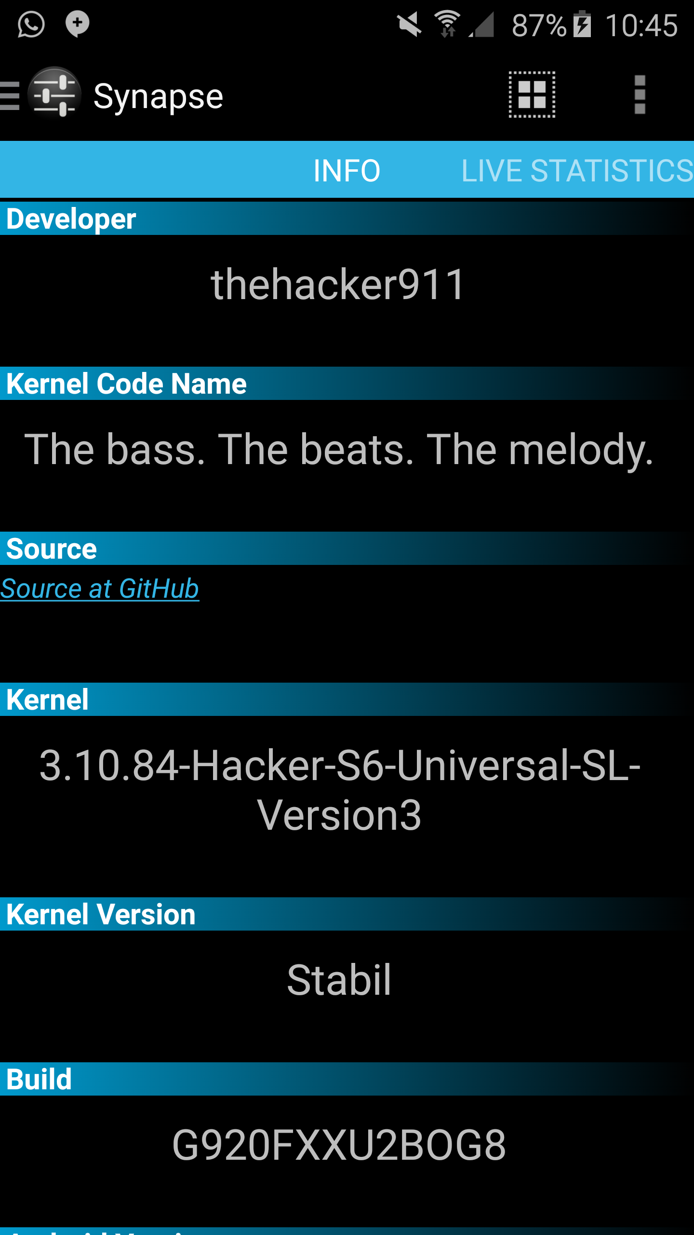Select the thehacker911 developer name
Screen dimensions: 694x1235
pyautogui.click(x=338, y=285)
